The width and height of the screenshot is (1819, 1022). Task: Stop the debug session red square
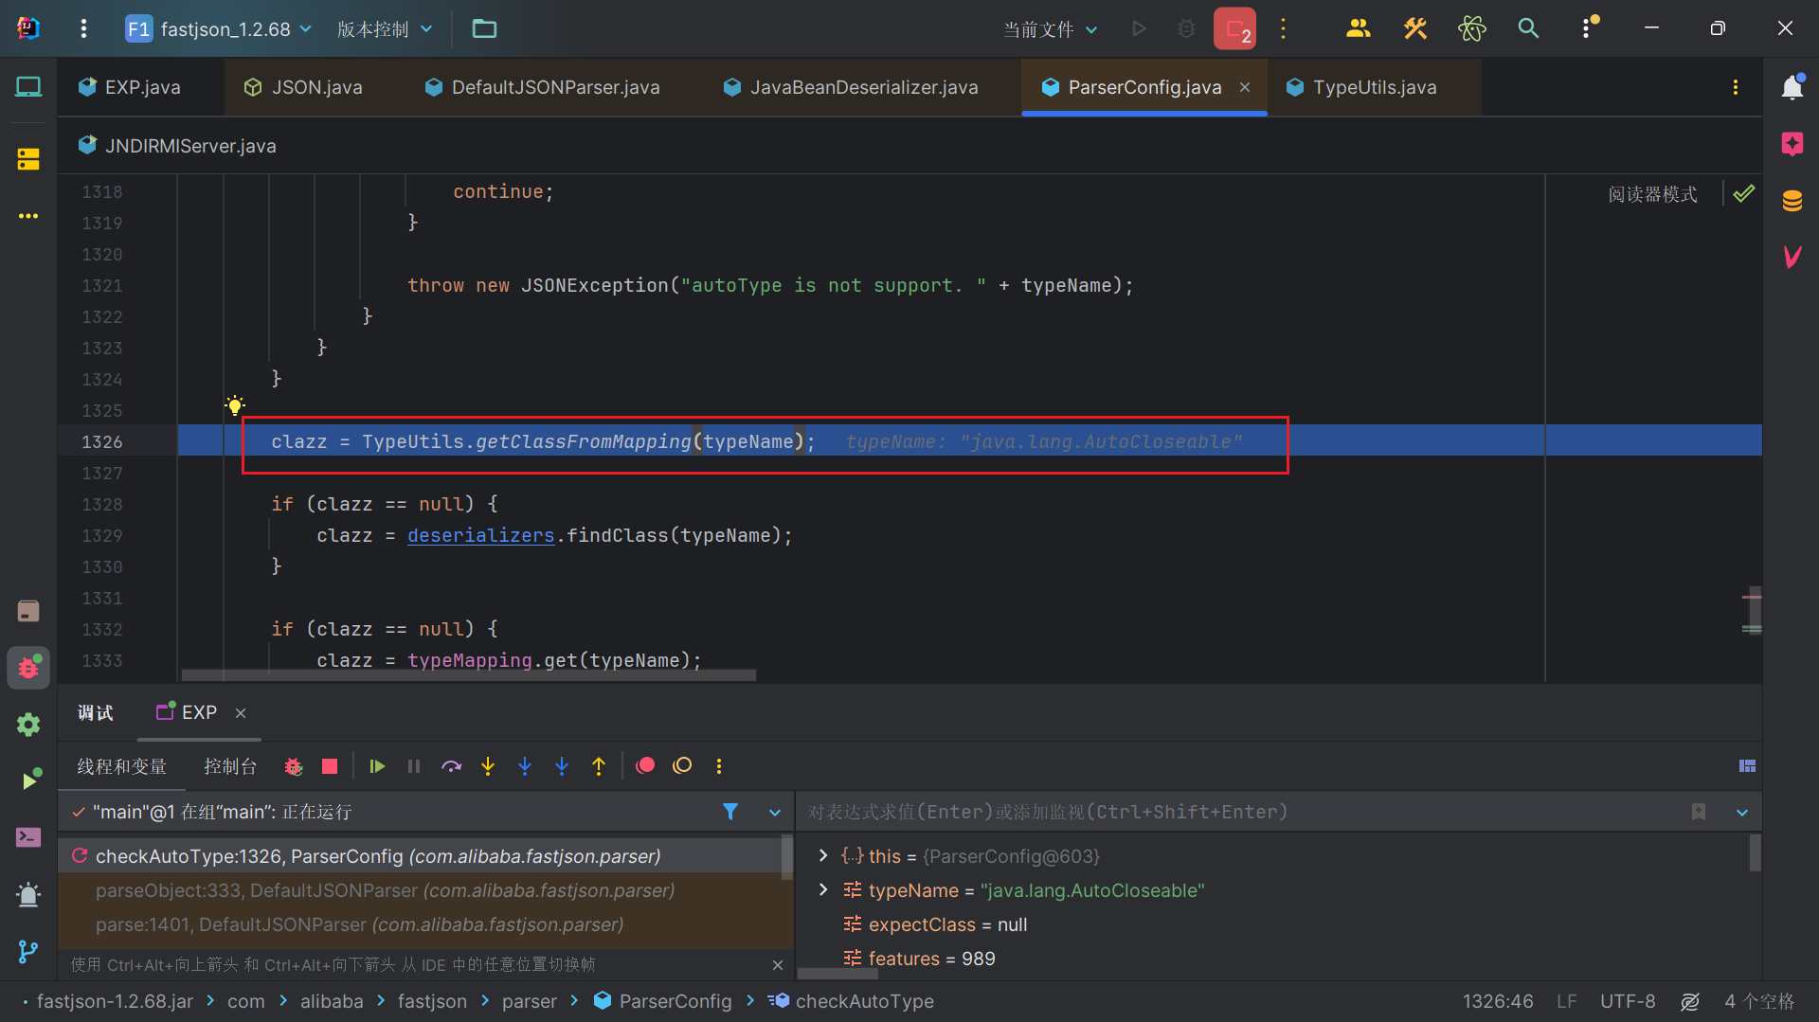pos(330,766)
